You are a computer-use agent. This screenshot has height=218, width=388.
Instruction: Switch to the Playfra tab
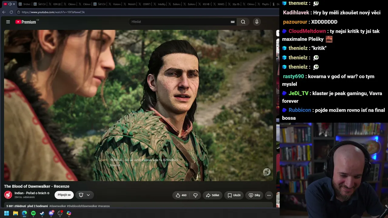pos(263,4)
